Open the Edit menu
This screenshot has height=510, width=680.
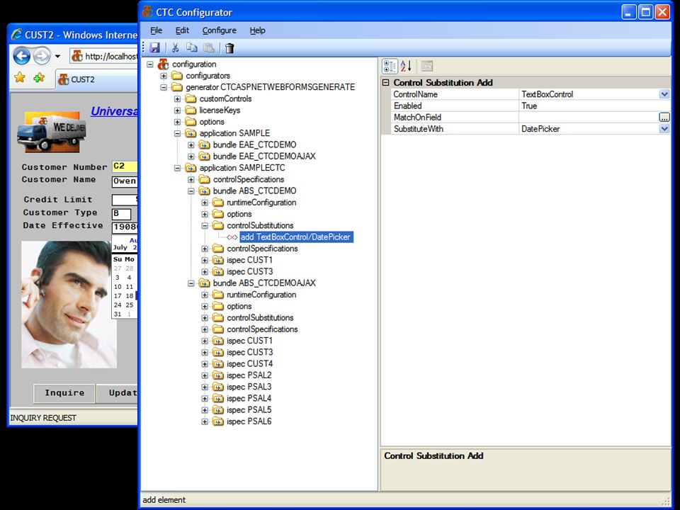point(182,30)
